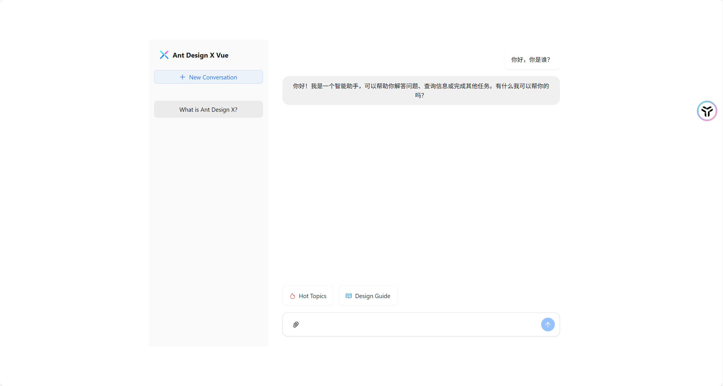Click the plus icon in New Conversation
The image size is (723, 386).
[x=182, y=77]
